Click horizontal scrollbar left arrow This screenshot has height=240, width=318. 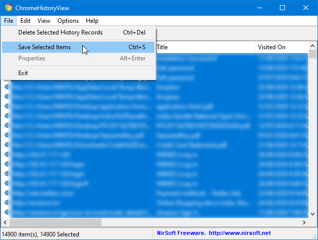point(5,222)
